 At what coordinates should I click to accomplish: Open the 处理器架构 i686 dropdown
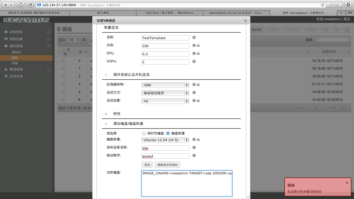[x=165, y=85]
